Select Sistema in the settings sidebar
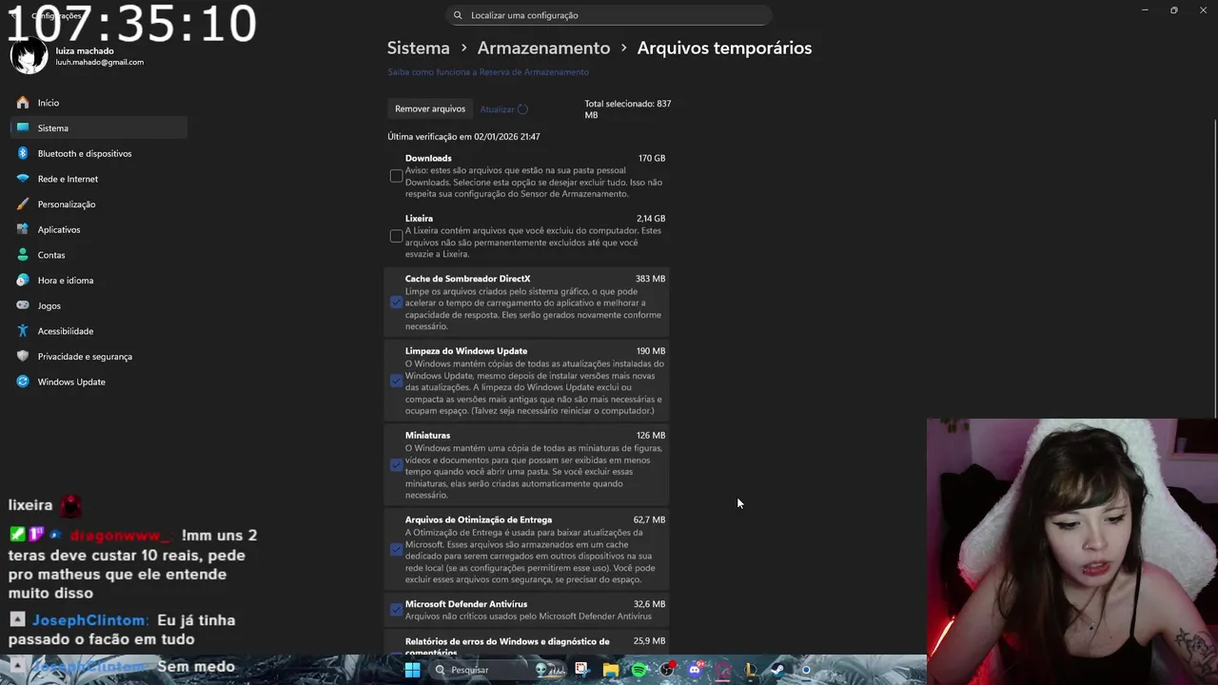 (99, 127)
